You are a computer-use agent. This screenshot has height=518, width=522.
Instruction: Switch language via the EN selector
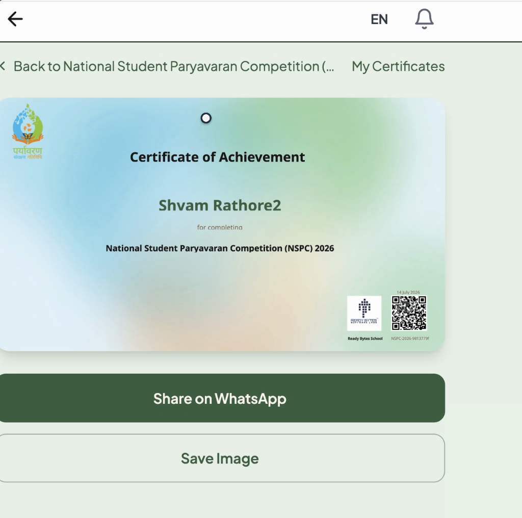(x=379, y=19)
